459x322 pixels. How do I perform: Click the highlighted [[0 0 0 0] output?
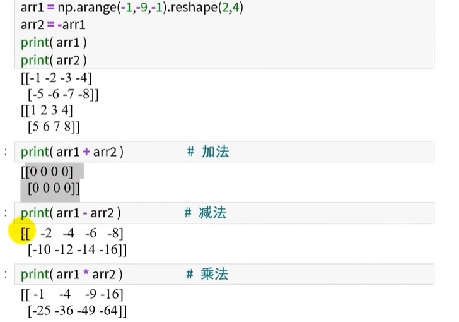pos(47,172)
